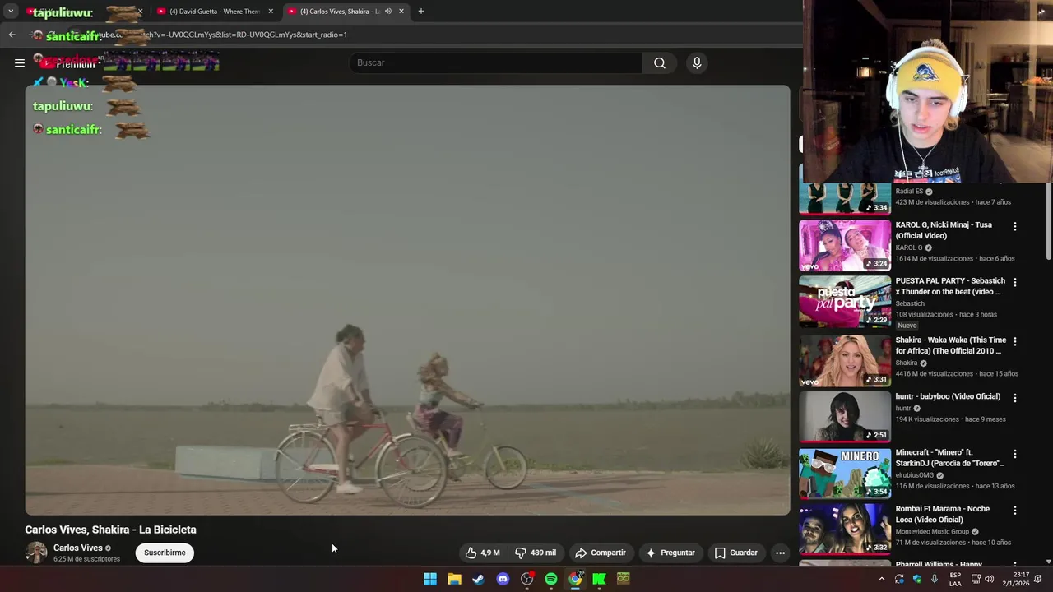Subscribe with the Suscribirme button
Screen dimensions: 1053x592
coord(165,553)
